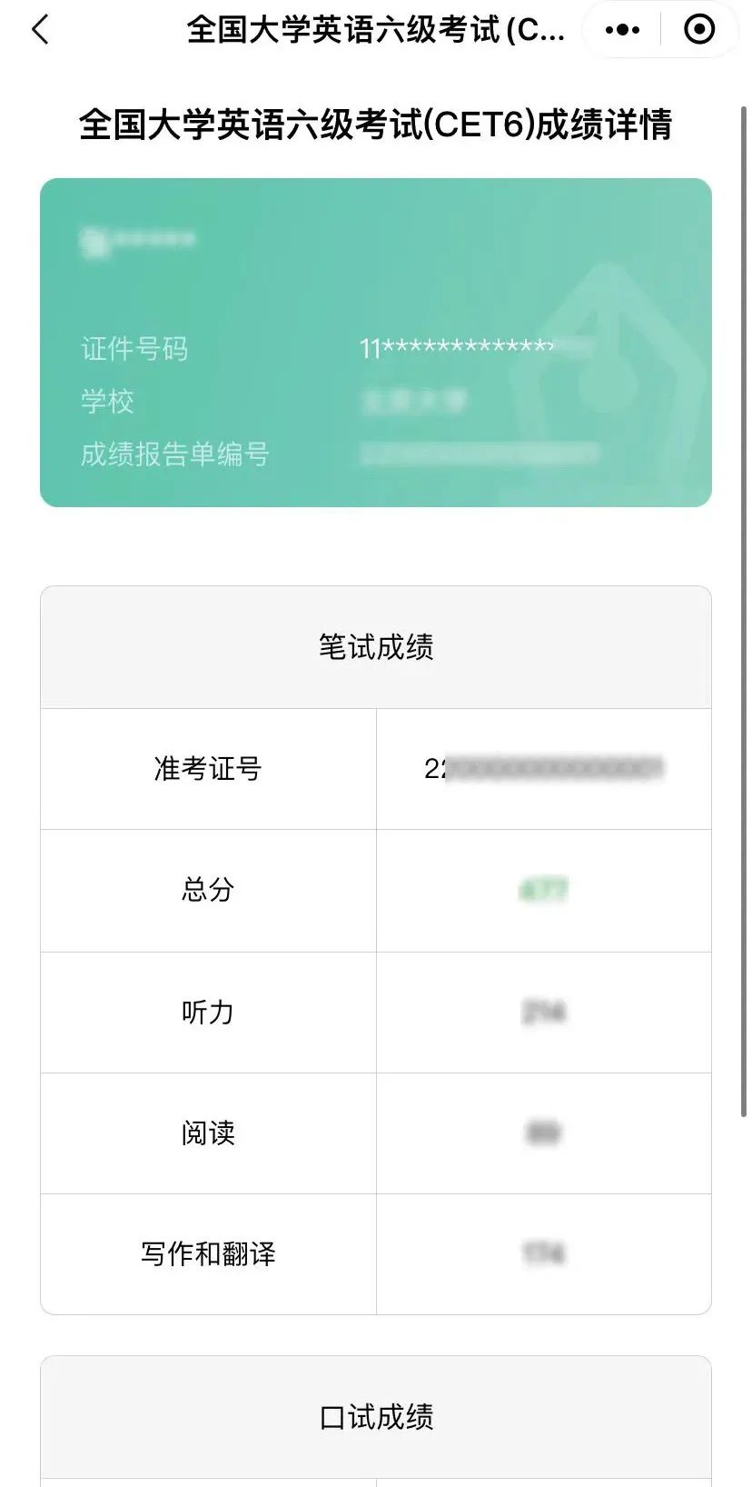The width and height of the screenshot is (752, 1487).
Task: Click the 阅读 row label
Action: [208, 1133]
